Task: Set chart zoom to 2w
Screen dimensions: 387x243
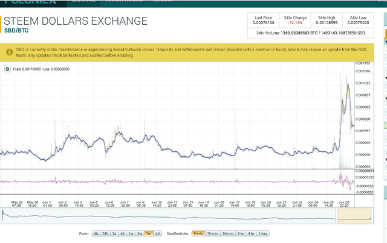Action: coord(140,233)
